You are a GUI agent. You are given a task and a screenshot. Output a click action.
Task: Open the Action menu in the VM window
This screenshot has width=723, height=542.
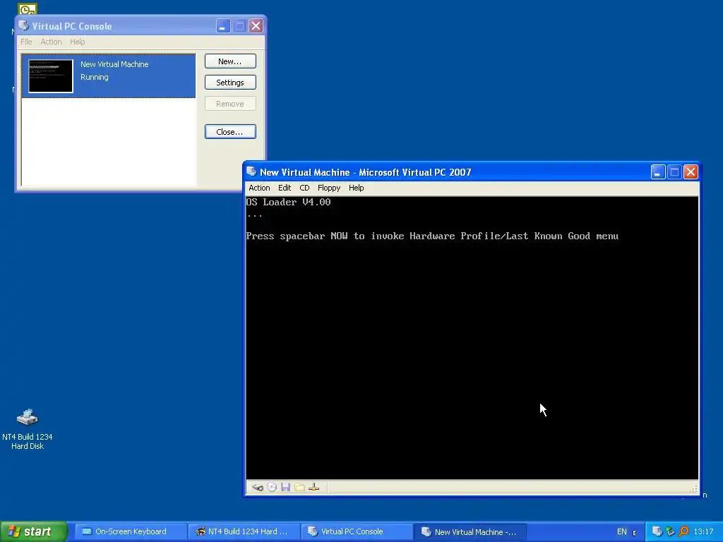tap(259, 188)
